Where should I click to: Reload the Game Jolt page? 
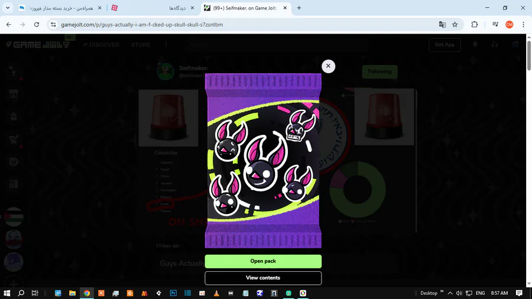37,24
